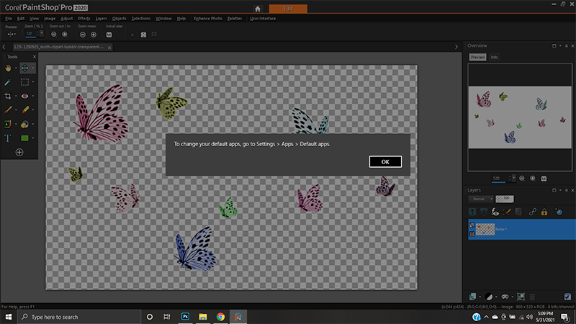Toggle the layer link icon

click(533, 212)
